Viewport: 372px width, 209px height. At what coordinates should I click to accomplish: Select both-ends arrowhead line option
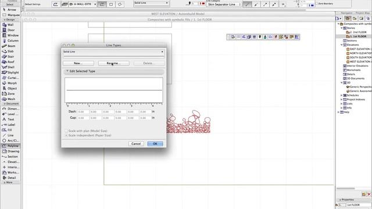click(274, 4)
